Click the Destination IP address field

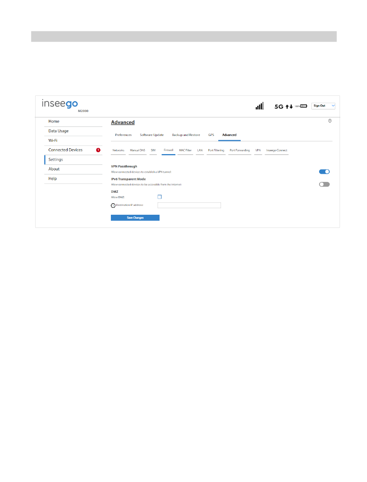pos(189,205)
